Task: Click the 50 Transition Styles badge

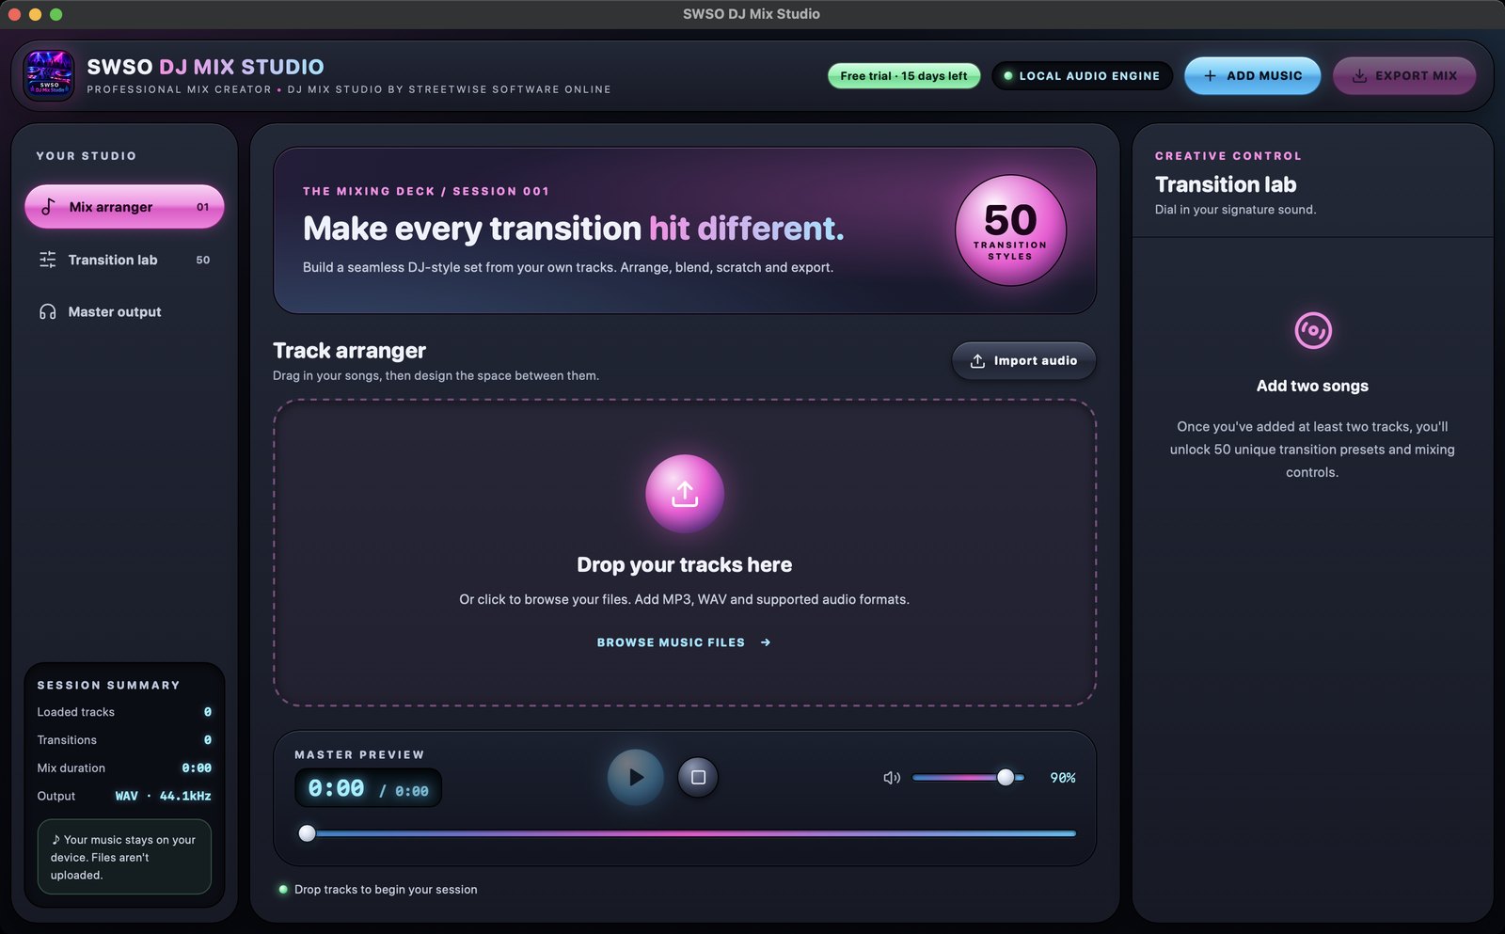Action: tap(1010, 230)
